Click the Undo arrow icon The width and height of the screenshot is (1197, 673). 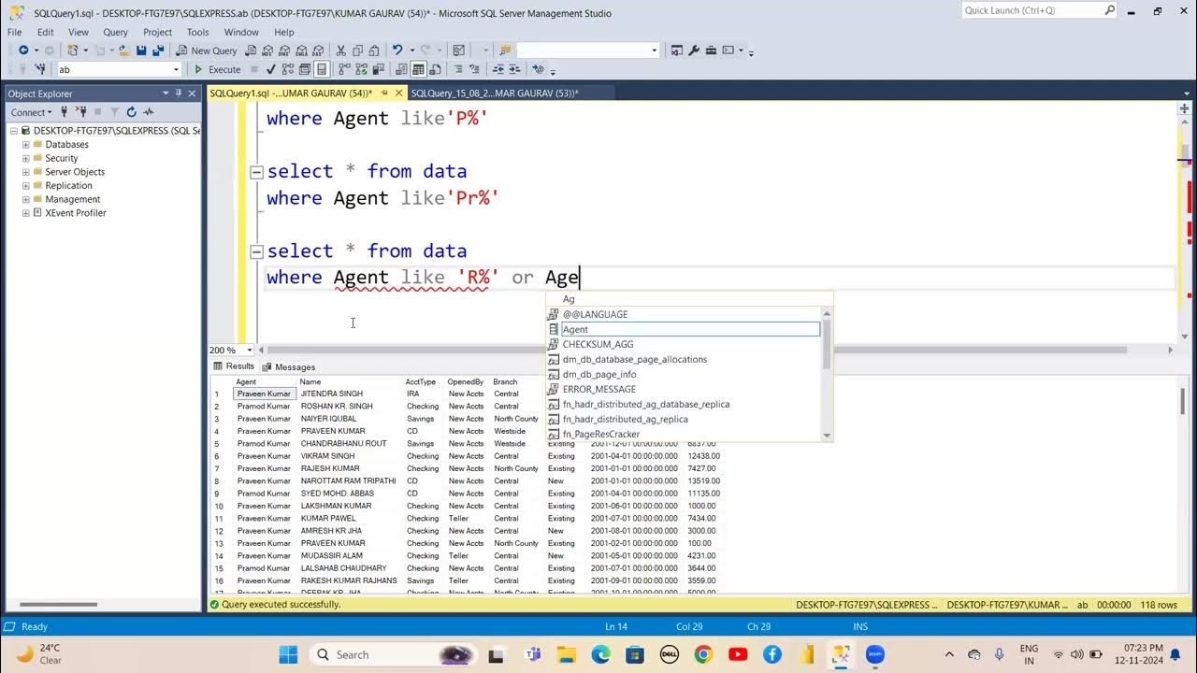(x=397, y=50)
